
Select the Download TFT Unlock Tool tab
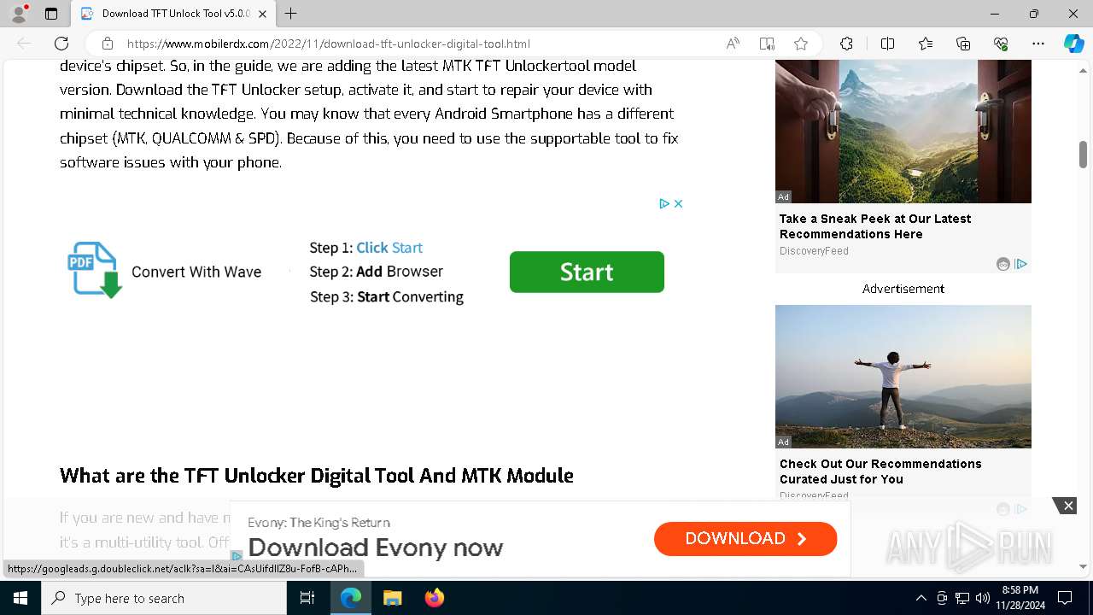click(x=173, y=14)
